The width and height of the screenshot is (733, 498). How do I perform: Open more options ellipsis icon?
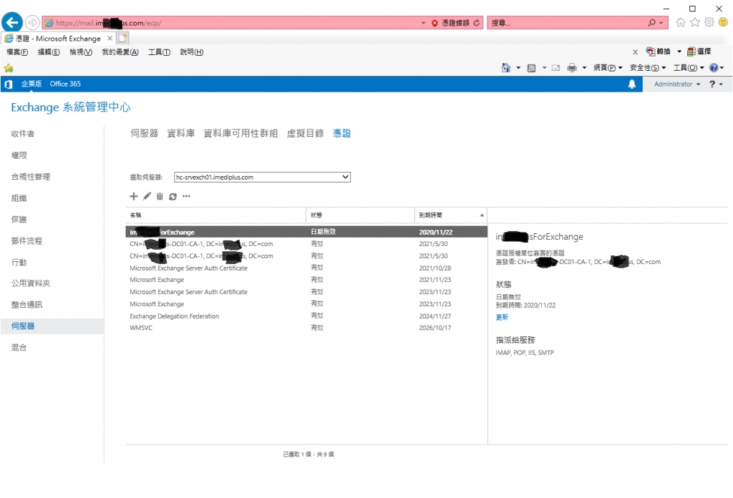187,196
